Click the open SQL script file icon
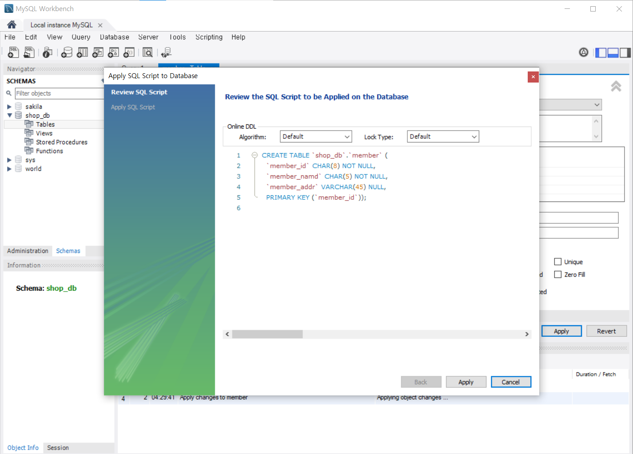The width and height of the screenshot is (633, 454). (x=29, y=52)
